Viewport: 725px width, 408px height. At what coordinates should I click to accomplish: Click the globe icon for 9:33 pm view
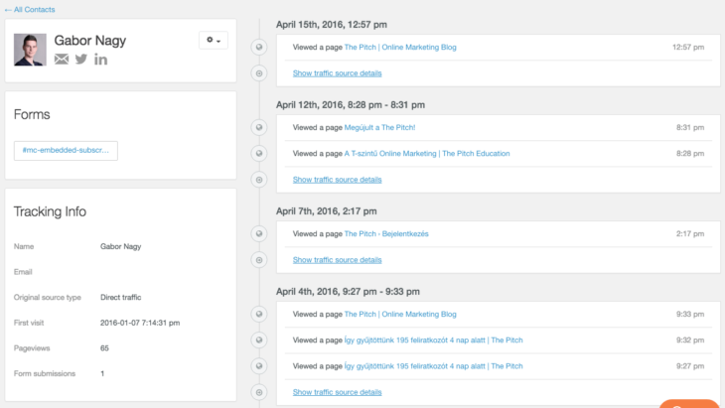[x=259, y=315]
